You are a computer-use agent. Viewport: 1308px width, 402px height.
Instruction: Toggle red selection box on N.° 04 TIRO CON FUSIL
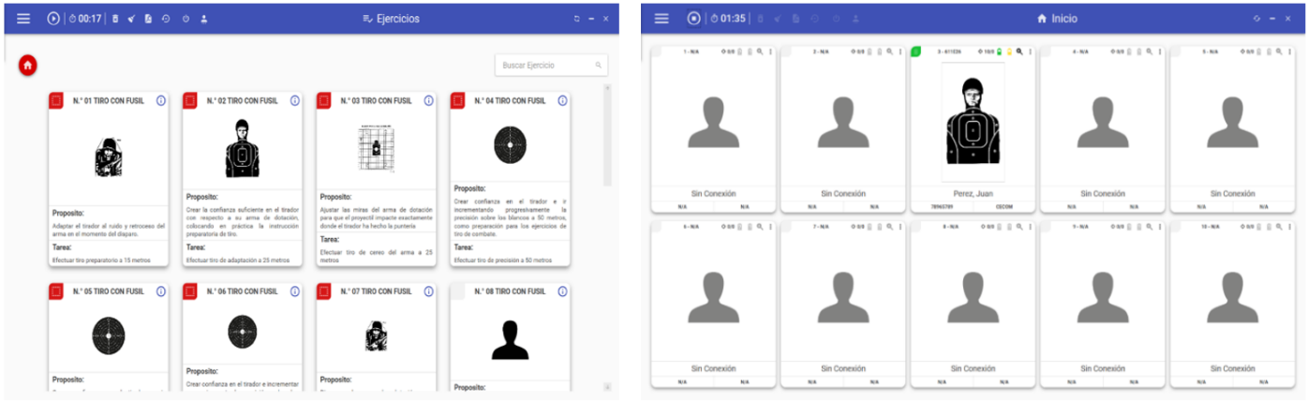pos(457,100)
